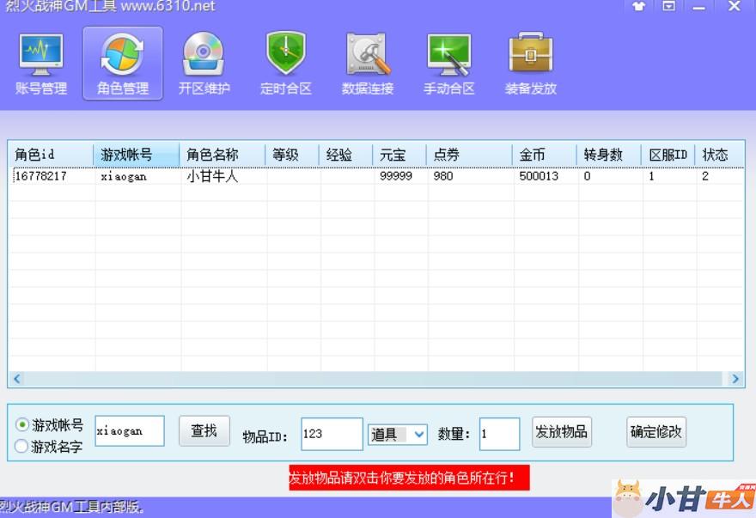The width and height of the screenshot is (756, 518).
Task: Open 数据连接 hammer drive icon
Action: [x=368, y=64]
